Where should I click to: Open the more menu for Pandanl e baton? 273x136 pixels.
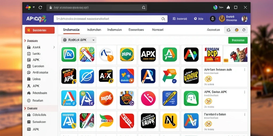point(245,114)
